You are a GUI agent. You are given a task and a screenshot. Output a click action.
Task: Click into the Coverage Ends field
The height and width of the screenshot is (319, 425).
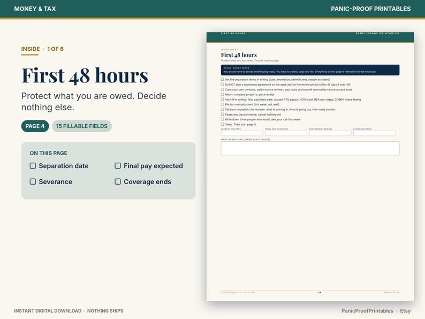[x=374, y=133]
